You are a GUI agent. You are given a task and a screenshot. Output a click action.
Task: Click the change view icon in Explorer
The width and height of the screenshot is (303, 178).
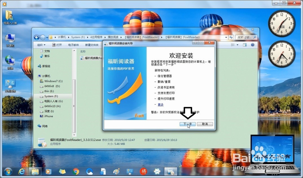(x=233, y=45)
